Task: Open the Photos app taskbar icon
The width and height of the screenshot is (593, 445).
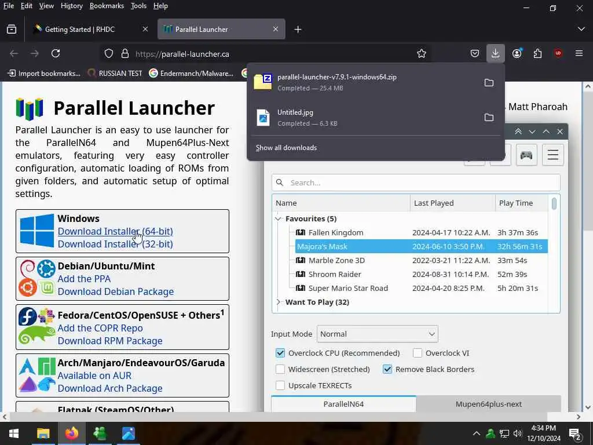Action: coord(129,433)
